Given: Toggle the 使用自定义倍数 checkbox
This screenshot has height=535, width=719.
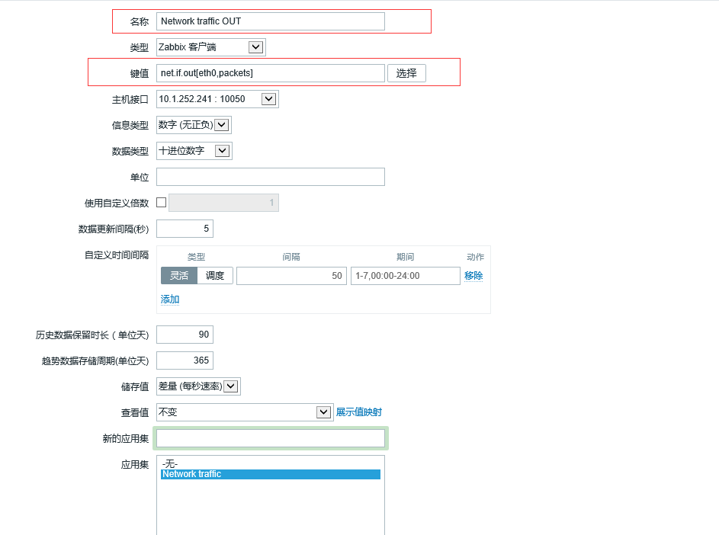Looking at the screenshot, I should tap(162, 202).
